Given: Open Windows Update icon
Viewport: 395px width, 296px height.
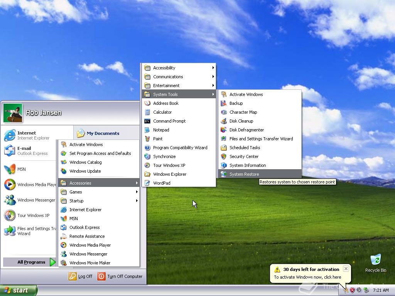Looking at the screenshot, I should 64,171.
